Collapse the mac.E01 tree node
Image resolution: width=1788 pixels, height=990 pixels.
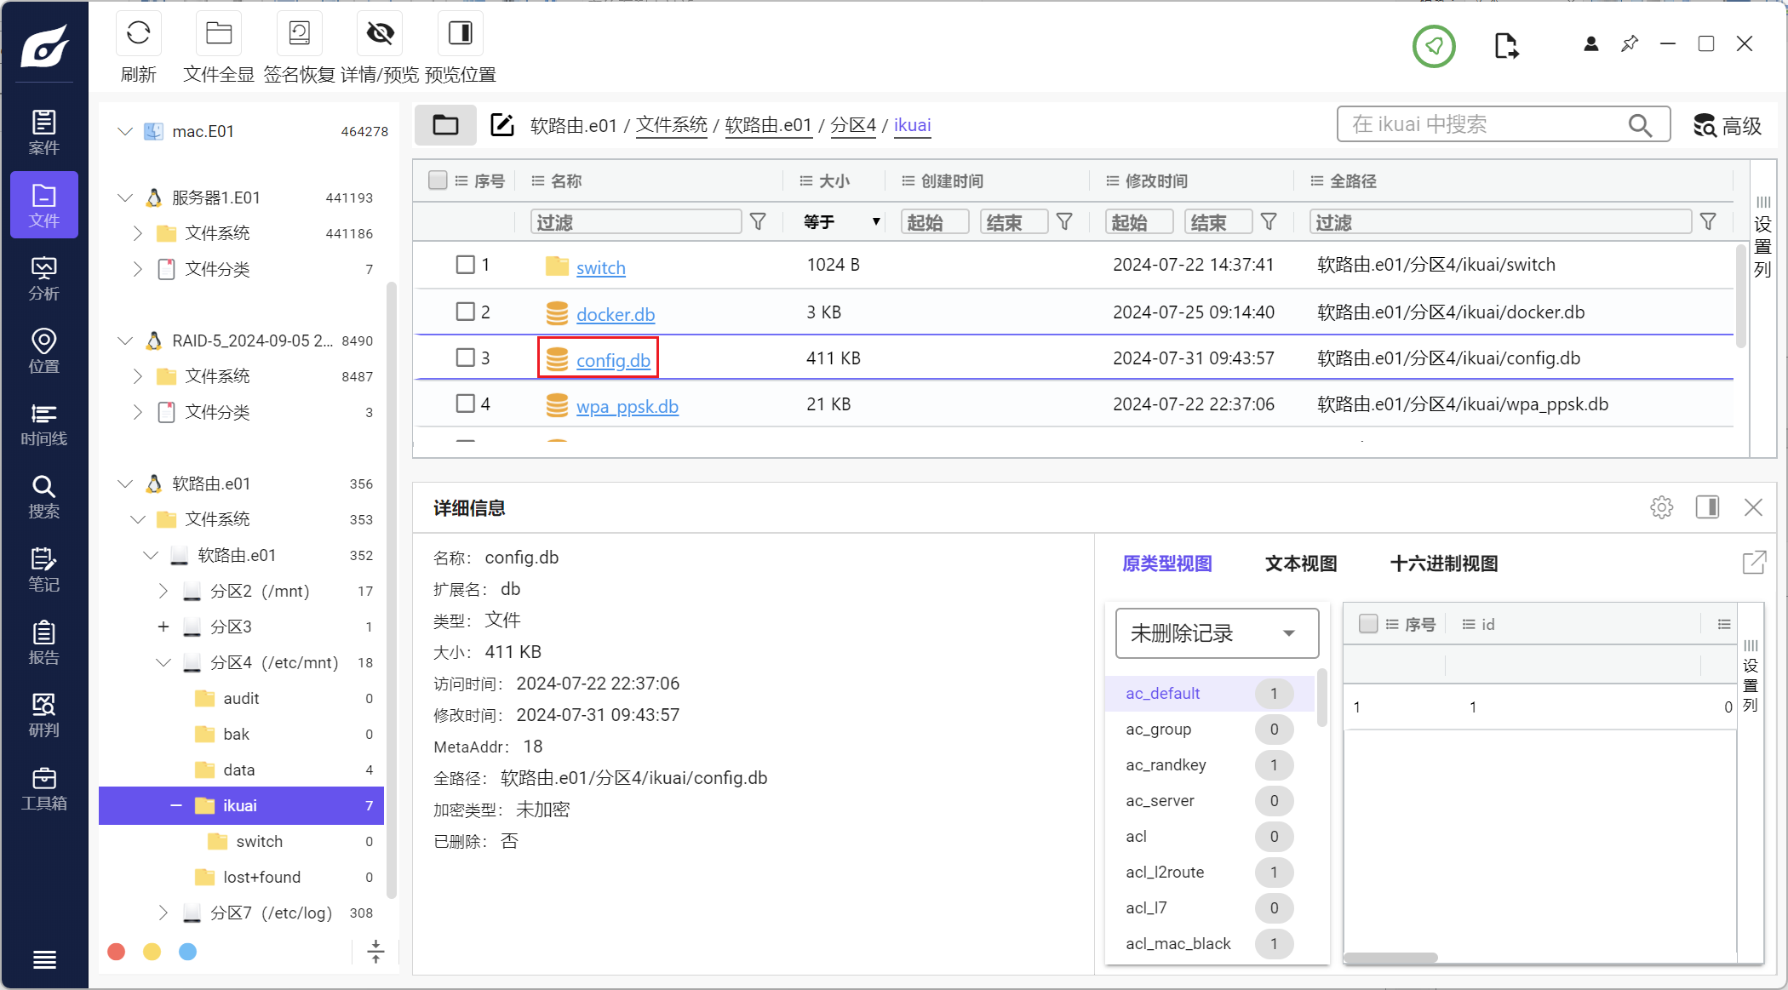pyautogui.click(x=125, y=131)
